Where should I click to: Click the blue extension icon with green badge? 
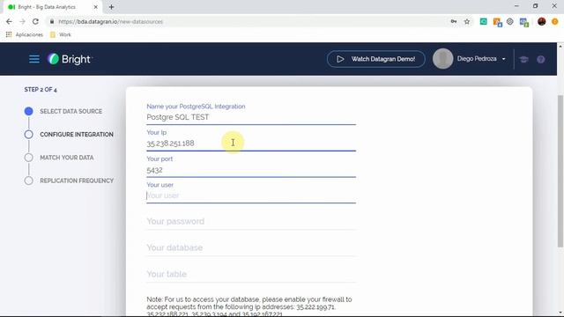coord(524,22)
